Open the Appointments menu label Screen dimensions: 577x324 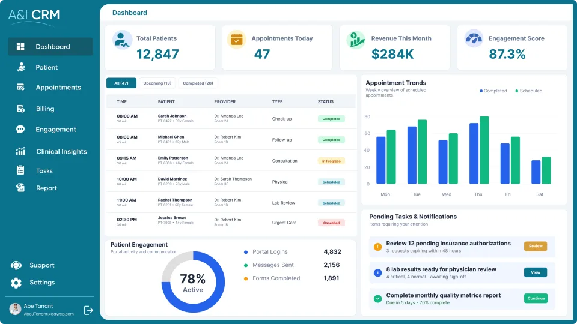point(58,88)
